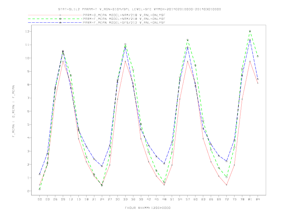Screen dimensions: 281x217
Task: Click x-axis tick label 48
Action: point(164,199)
